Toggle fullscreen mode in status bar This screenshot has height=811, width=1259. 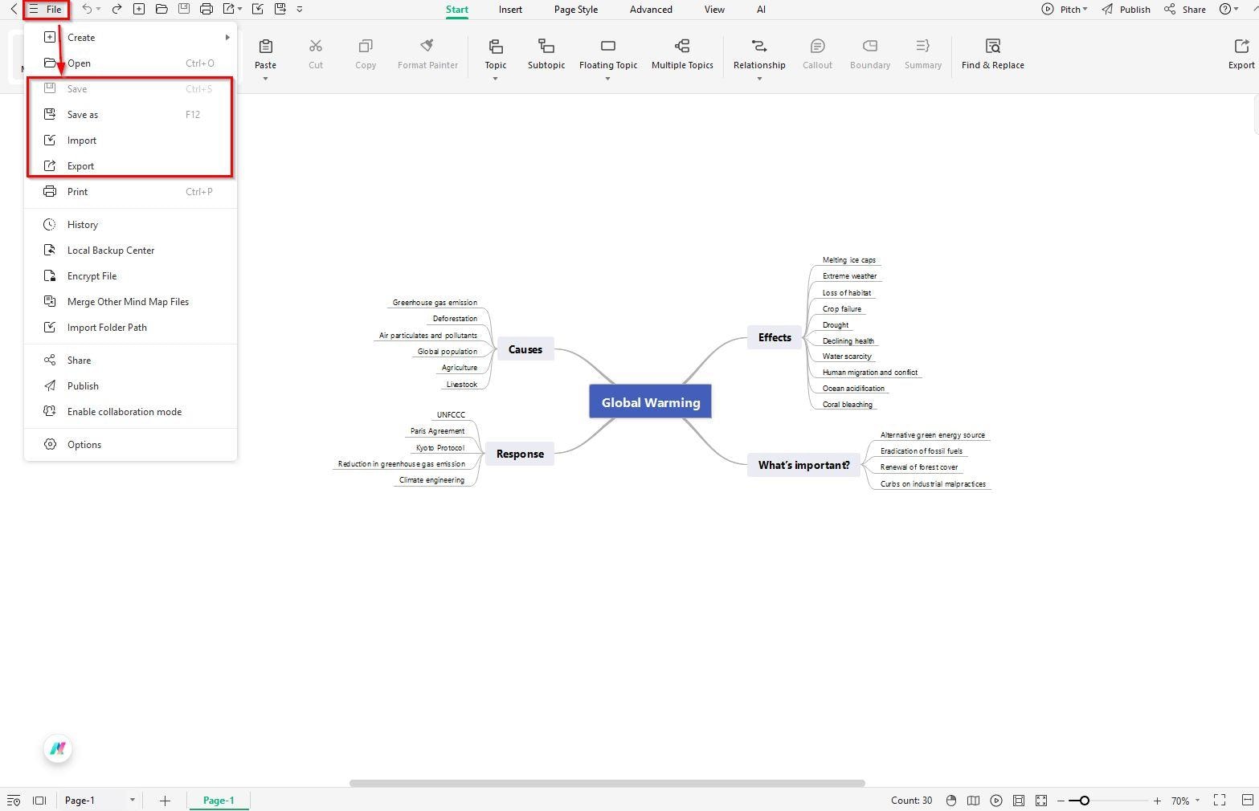pyautogui.click(x=1220, y=800)
